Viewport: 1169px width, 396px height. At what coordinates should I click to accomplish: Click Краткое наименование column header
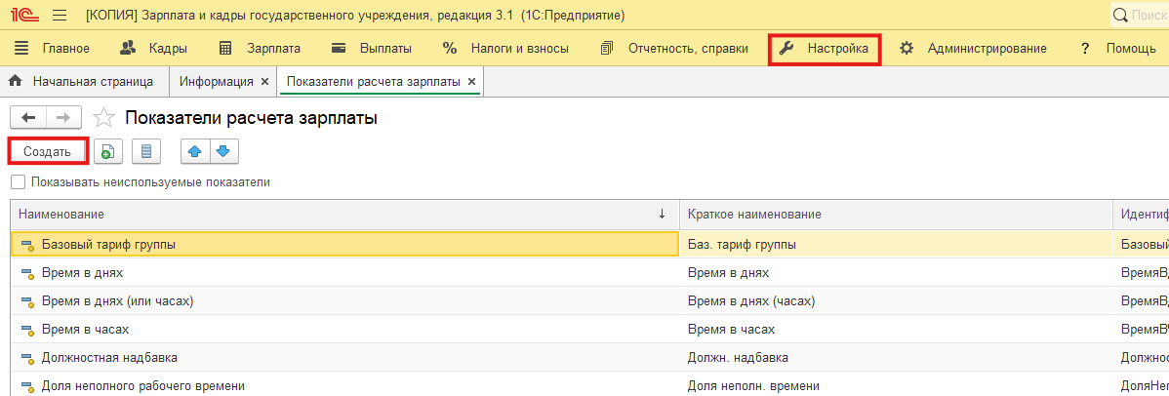click(896, 214)
